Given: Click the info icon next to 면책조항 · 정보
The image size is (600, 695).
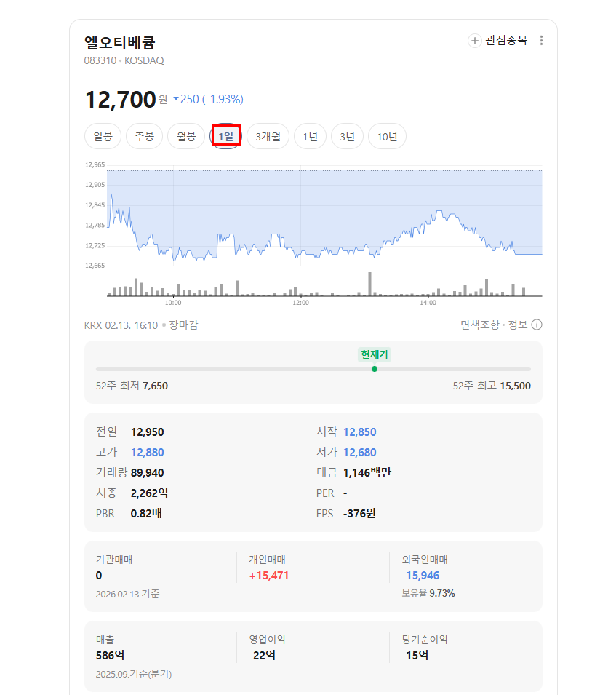Looking at the screenshot, I should pyautogui.click(x=537, y=325).
